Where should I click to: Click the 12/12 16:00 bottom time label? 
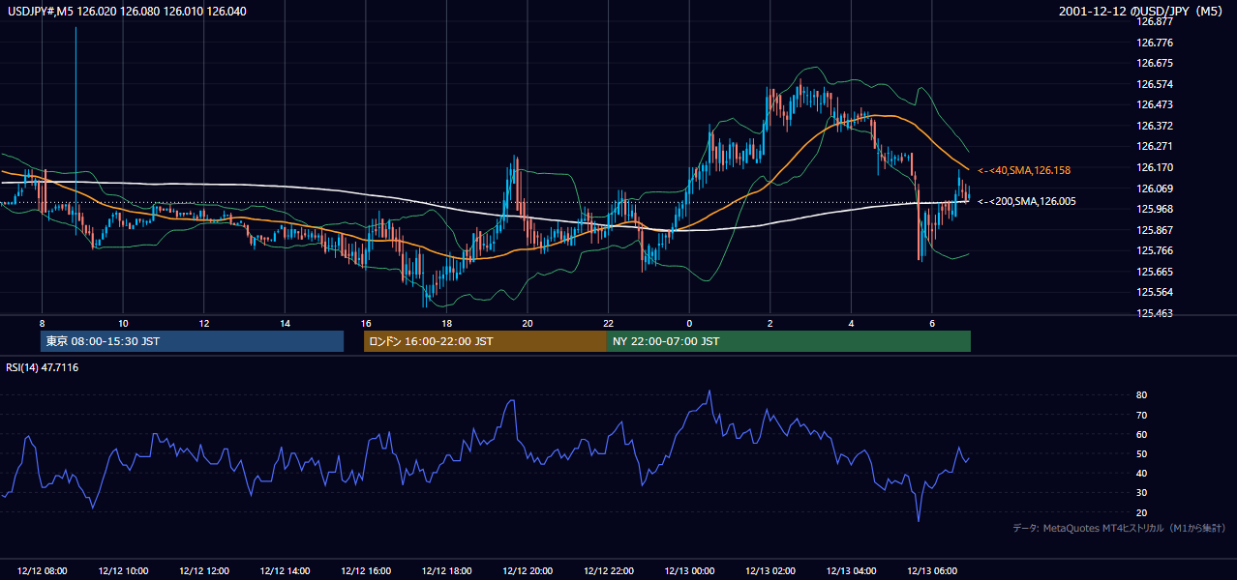[366, 571]
